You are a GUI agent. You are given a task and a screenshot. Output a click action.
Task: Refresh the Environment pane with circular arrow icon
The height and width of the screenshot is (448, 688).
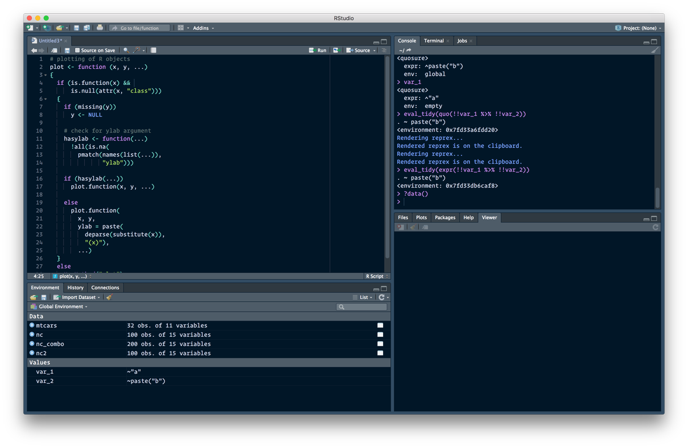pos(381,297)
